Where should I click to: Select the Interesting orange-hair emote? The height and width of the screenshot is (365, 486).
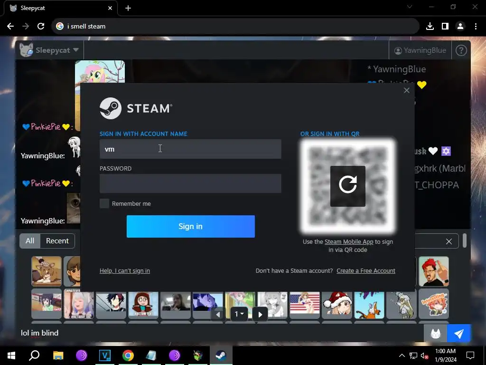(434, 304)
